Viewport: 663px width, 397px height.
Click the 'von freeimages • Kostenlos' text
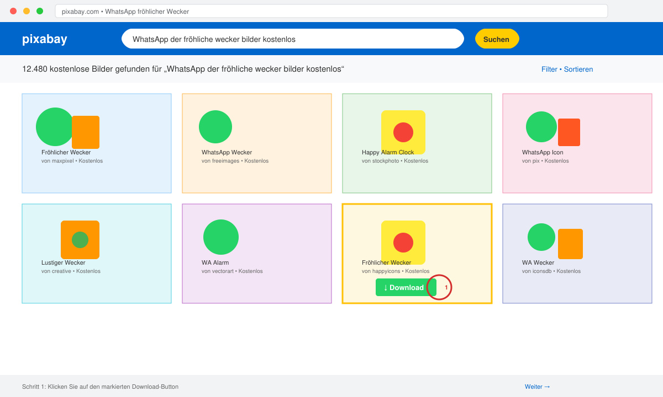(235, 161)
